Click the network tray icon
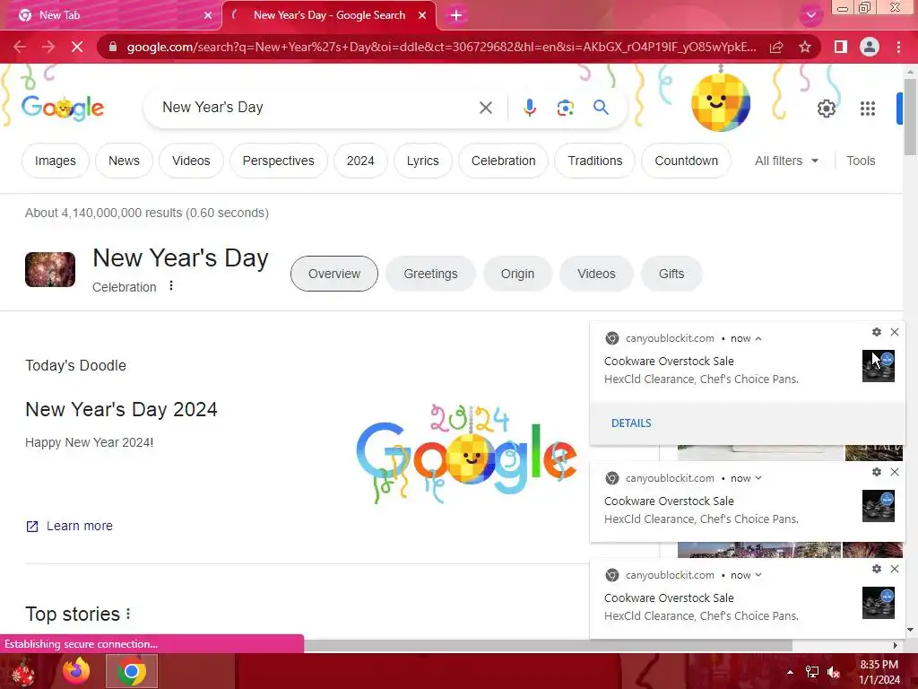 point(812,672)
